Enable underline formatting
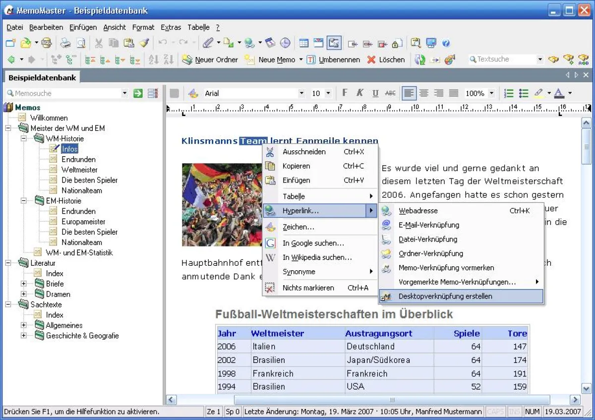The width and height of the screenshot is (595, 420). (x=374, y=93)
